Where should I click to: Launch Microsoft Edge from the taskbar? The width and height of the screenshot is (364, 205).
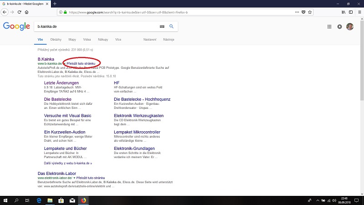39,200
